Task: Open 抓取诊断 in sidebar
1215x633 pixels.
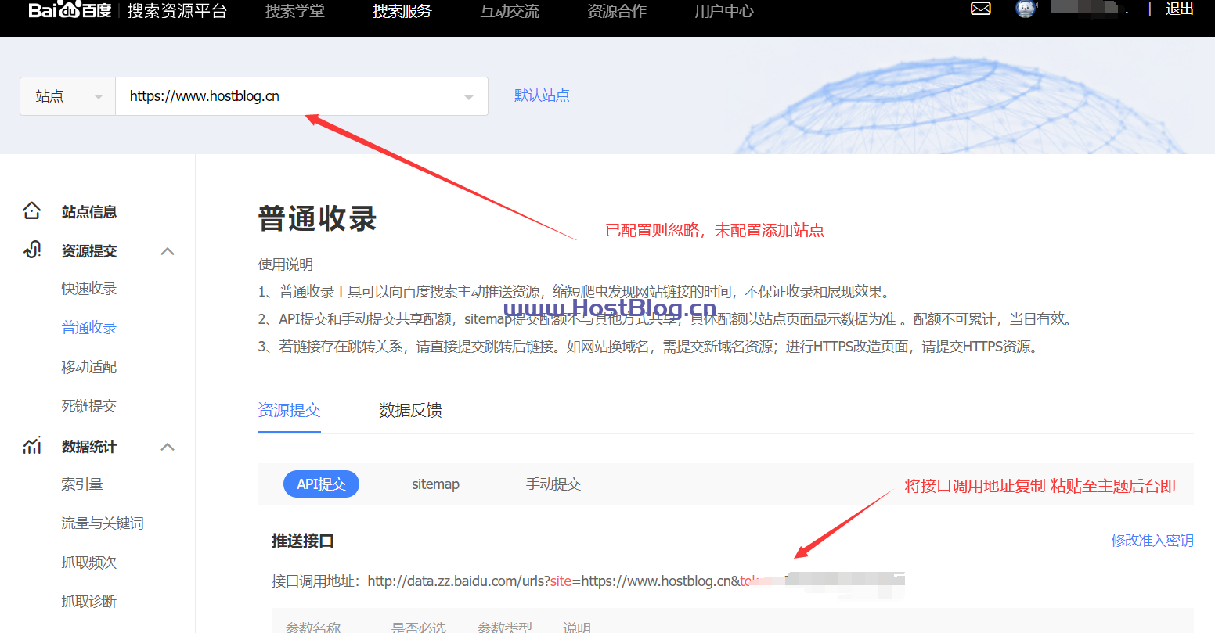Action: (x=89, y=602)
